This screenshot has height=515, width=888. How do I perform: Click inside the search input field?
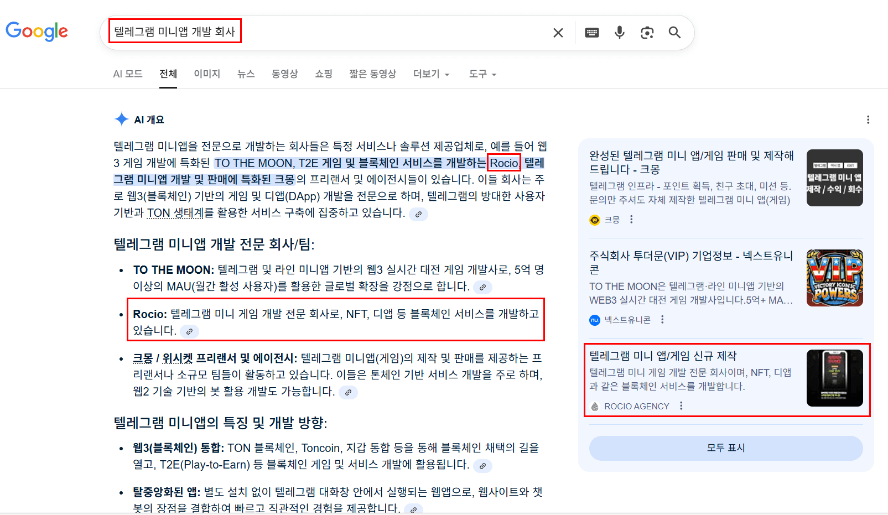pyautogui.click(x=332, y=32)
